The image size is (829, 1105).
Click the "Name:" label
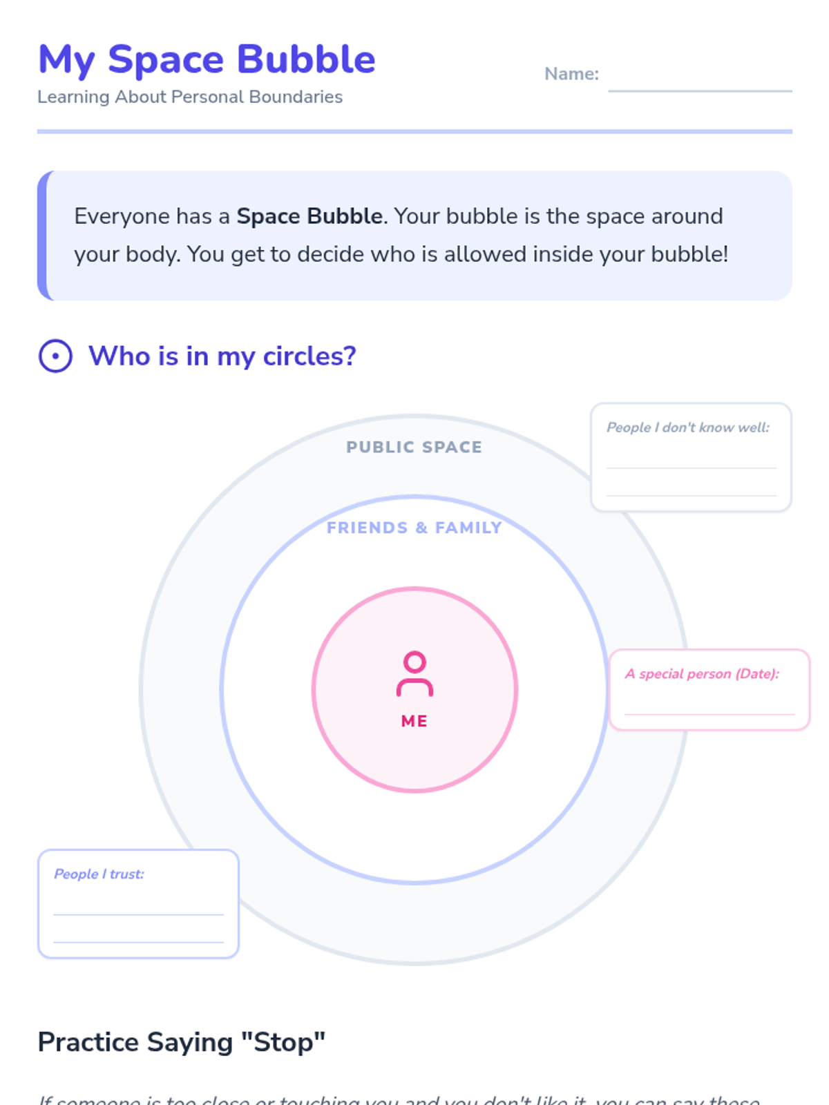point(571,74)
